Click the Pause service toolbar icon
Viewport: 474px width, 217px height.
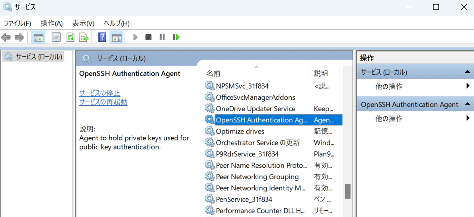click(x=162, y=37)
